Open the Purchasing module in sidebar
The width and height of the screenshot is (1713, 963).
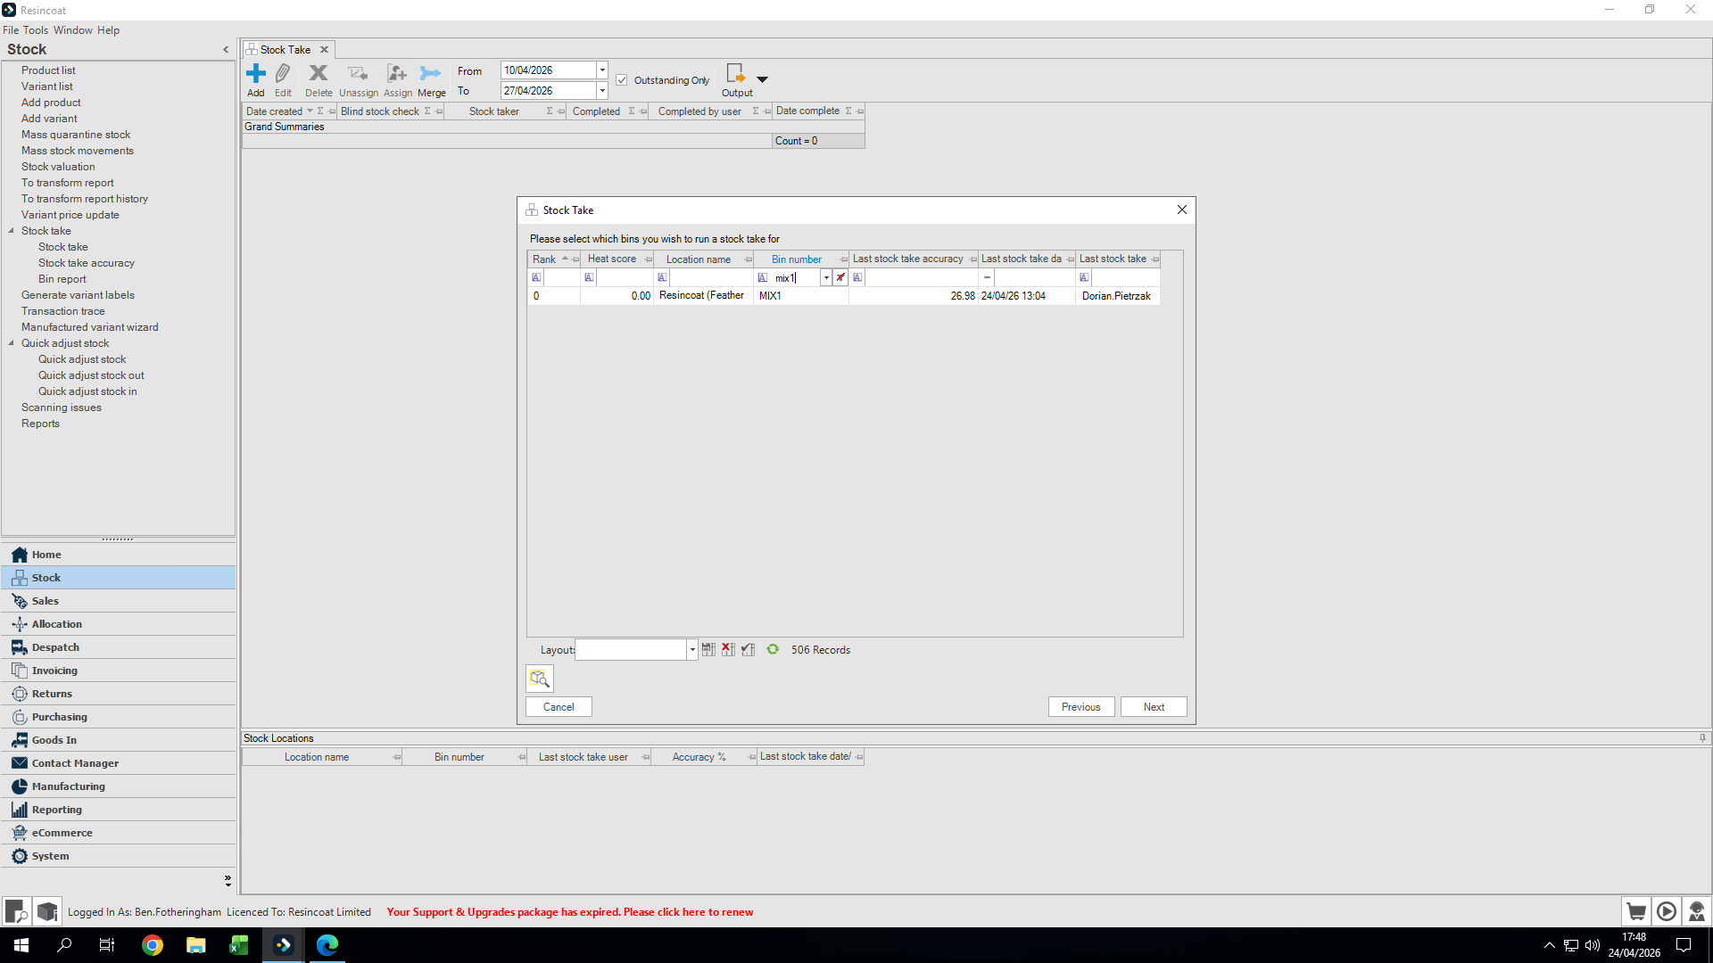point(59,717)
